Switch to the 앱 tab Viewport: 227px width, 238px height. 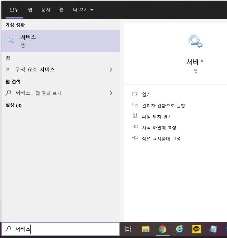[x=30, y=10]
